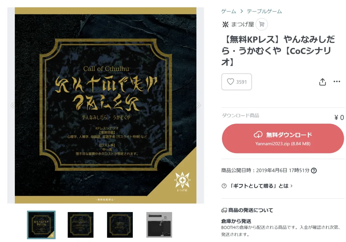This screenshot has height=242, width=346.
Task: Expand the「ギフトとして贈る」とは explanation
Action: pyautogui.click(x=261, y=186)
